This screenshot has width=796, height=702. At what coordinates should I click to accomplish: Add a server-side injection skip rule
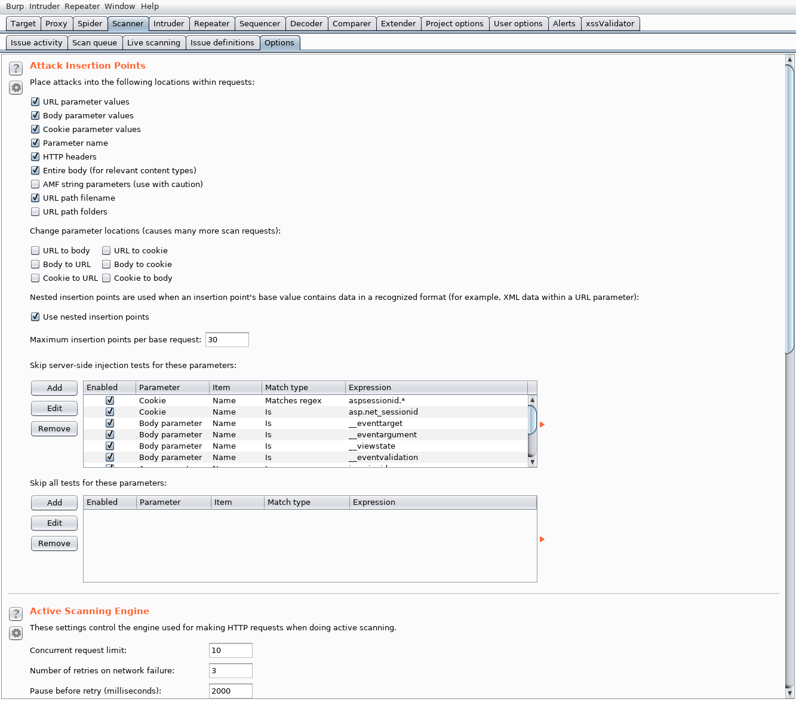pos(54,388)
